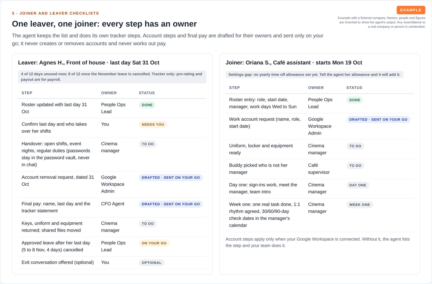Click the Leaver: Agnes H. card heading

tap(89, 63)
